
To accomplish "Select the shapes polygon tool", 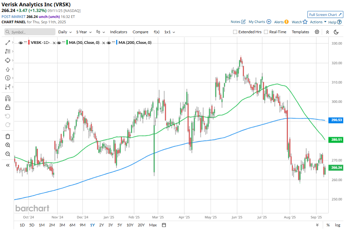I will [x=8, y=60].
